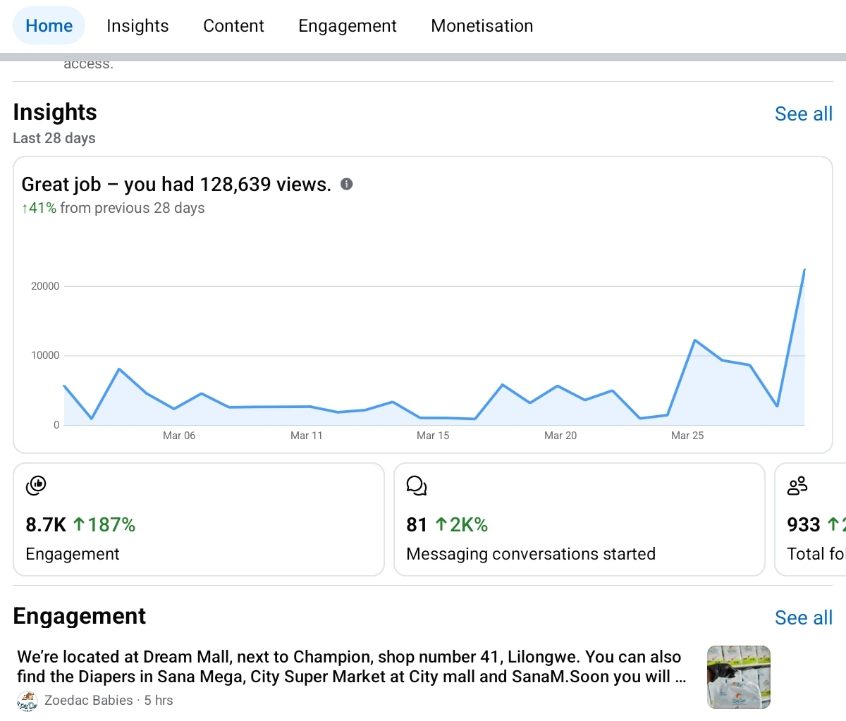Viewport: 846px width, 721px height.
Task: Open the Dream Mall location post text
Action: pos(350,667)
